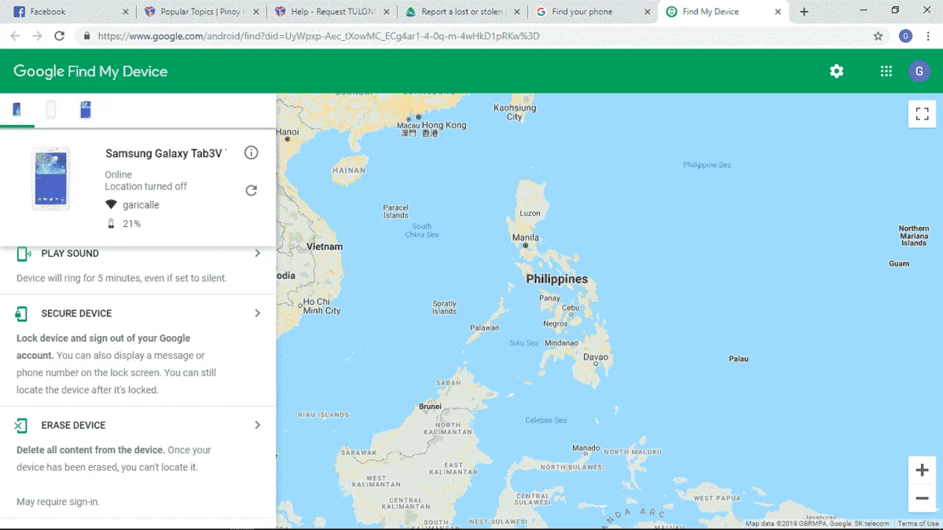Click the Play Sound phone icon

(23, 254)
